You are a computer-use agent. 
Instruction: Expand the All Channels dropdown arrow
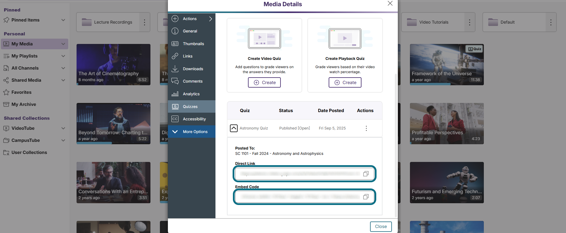pyautogui.click(x=63, y=68)
